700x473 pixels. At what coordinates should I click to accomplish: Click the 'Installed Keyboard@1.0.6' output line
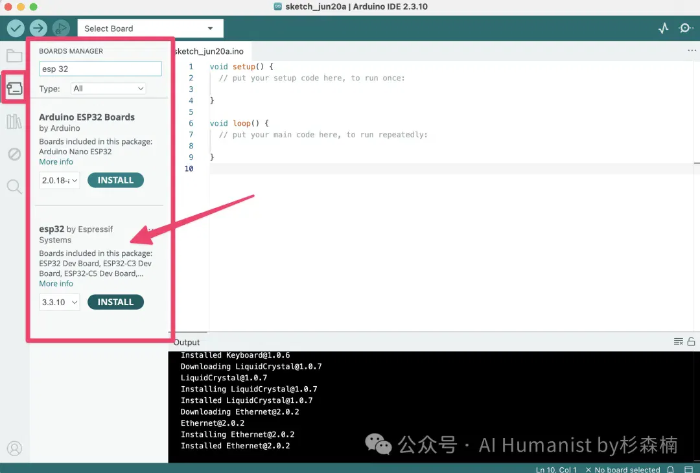(x=235, y=355)
